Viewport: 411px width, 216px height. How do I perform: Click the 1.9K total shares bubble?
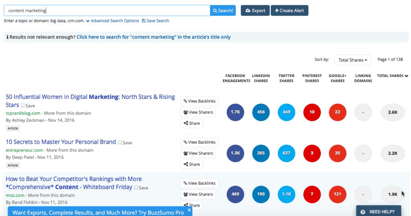click(x=393, y=194)
